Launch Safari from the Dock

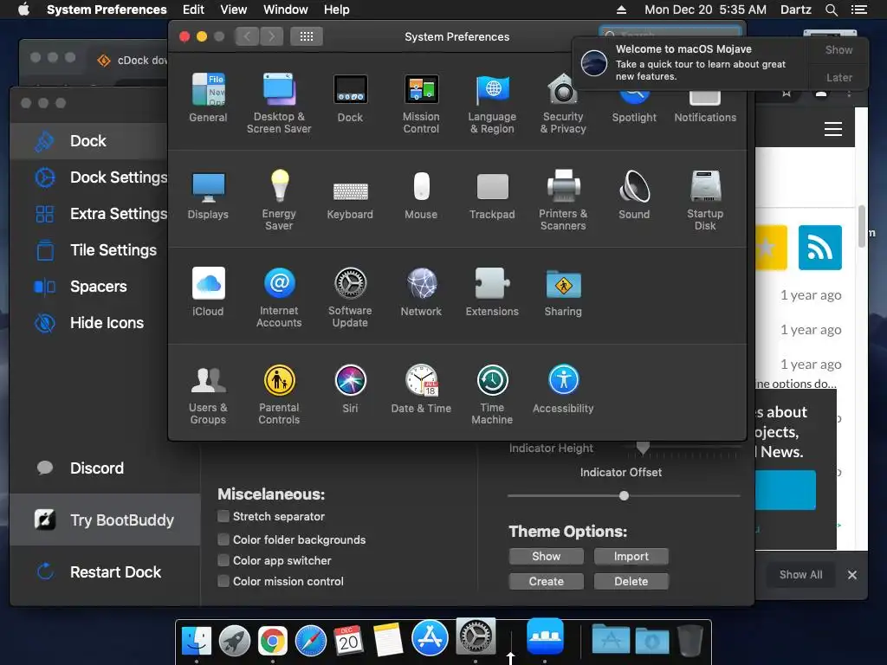pos(311,641)
